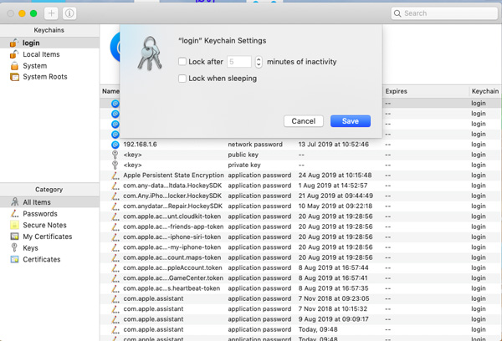Click pencil icon beside com.Any.iPho...locker.HockeySDK

pyautogui.click(x=115, y=196)
